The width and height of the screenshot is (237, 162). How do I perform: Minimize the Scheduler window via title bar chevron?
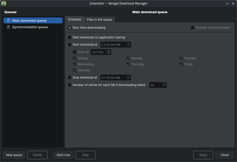click(227, 3)
